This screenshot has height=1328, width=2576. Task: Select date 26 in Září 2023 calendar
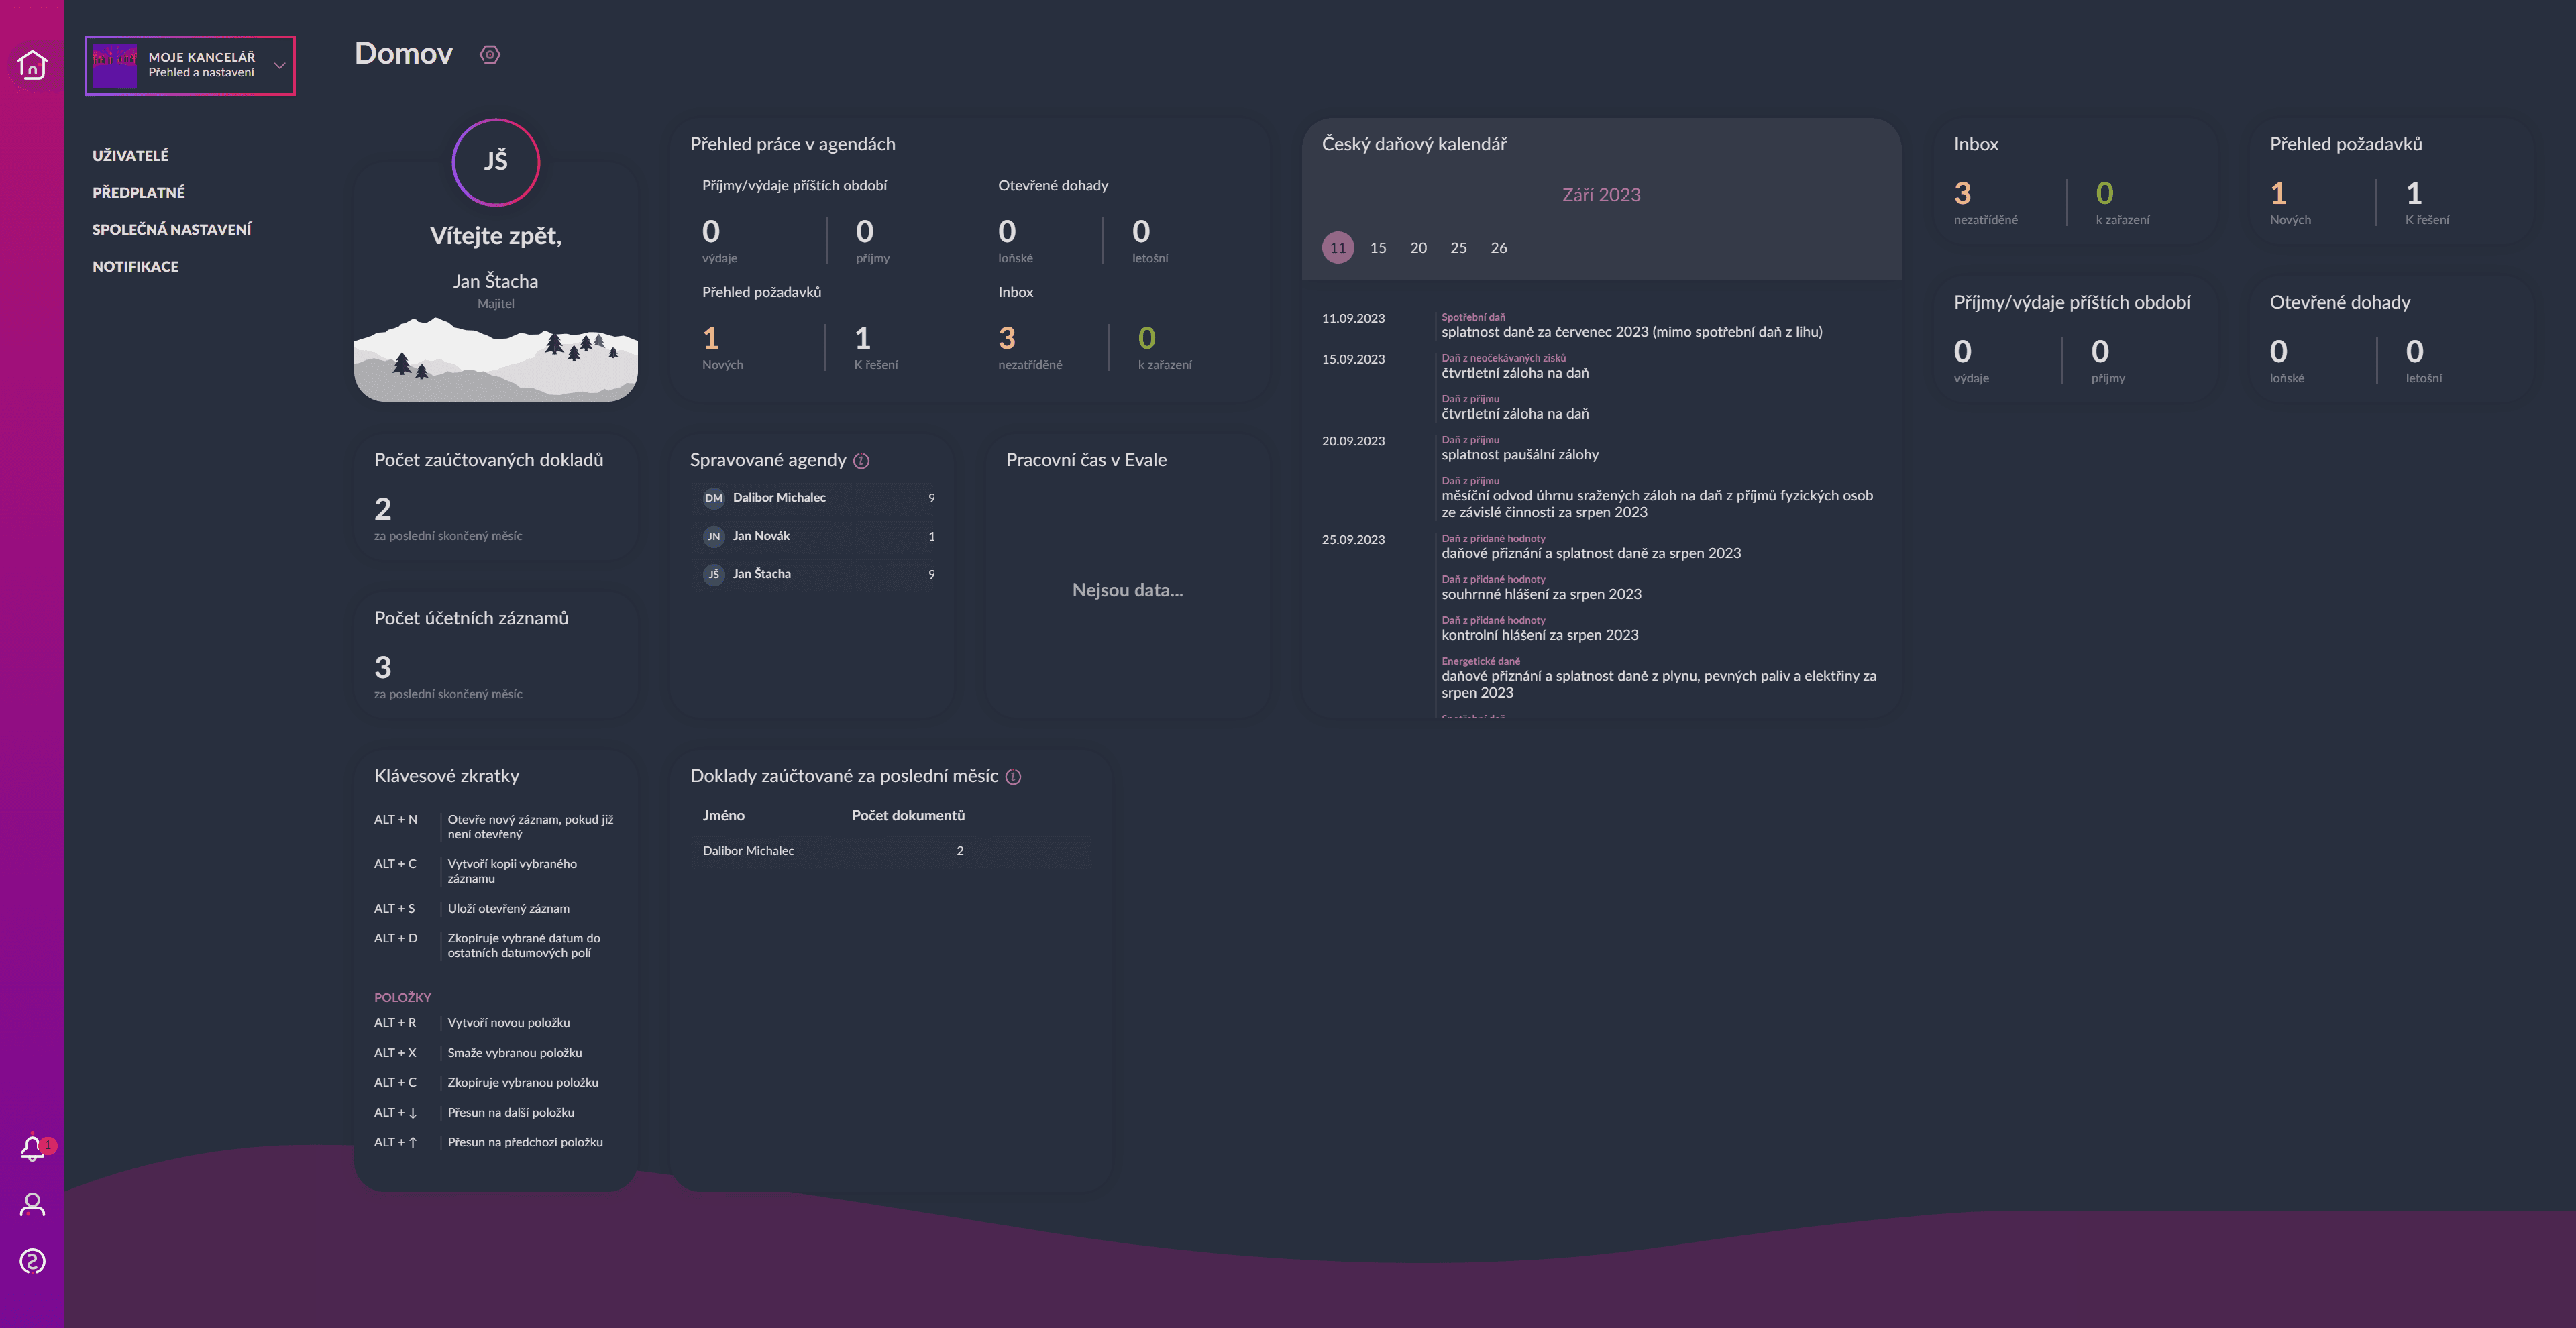1498,247
